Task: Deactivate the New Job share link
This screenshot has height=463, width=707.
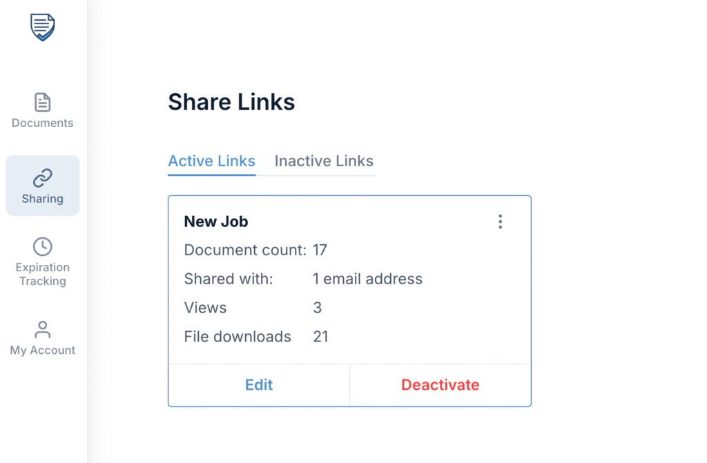Action: (440, 385)
